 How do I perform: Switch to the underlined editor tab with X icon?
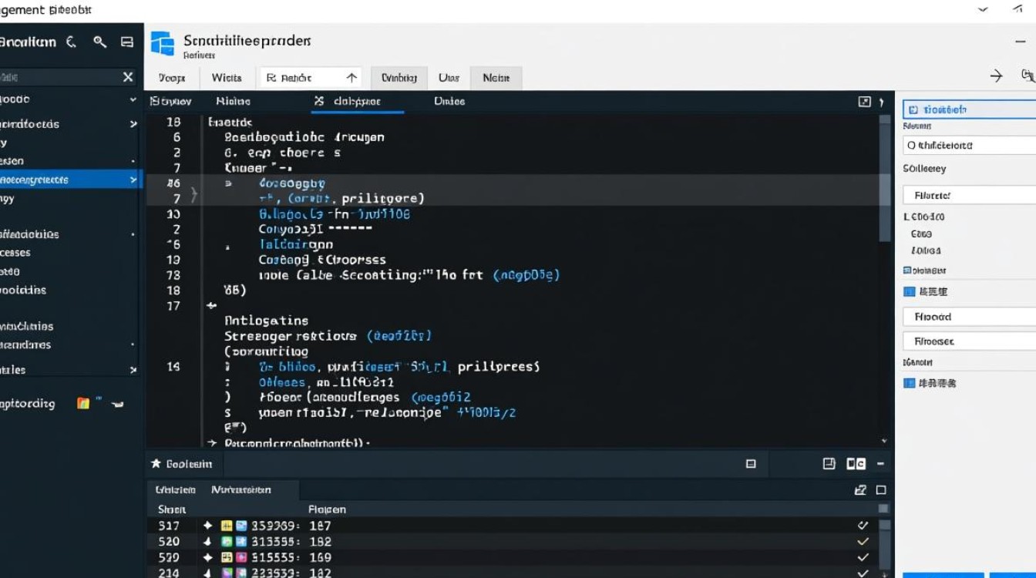tap(356, 102)
